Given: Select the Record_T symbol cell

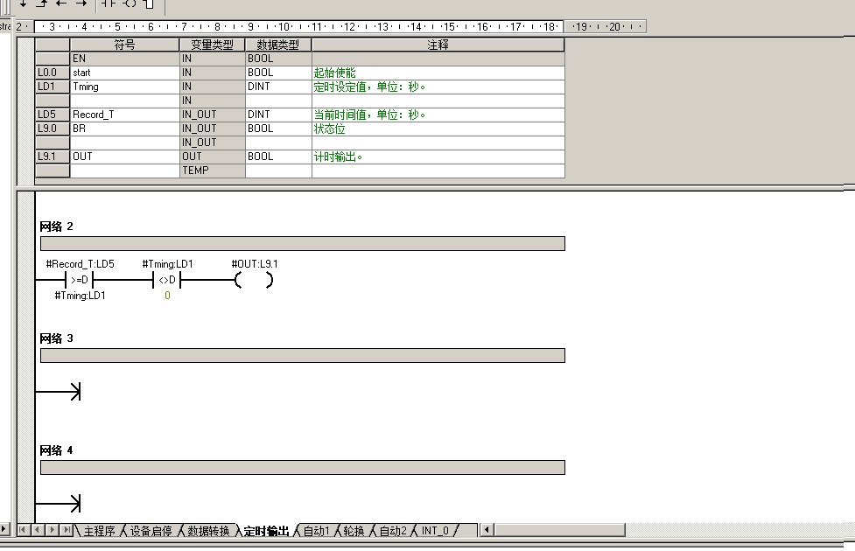Looking at the screenshot, I should [125, 115].
